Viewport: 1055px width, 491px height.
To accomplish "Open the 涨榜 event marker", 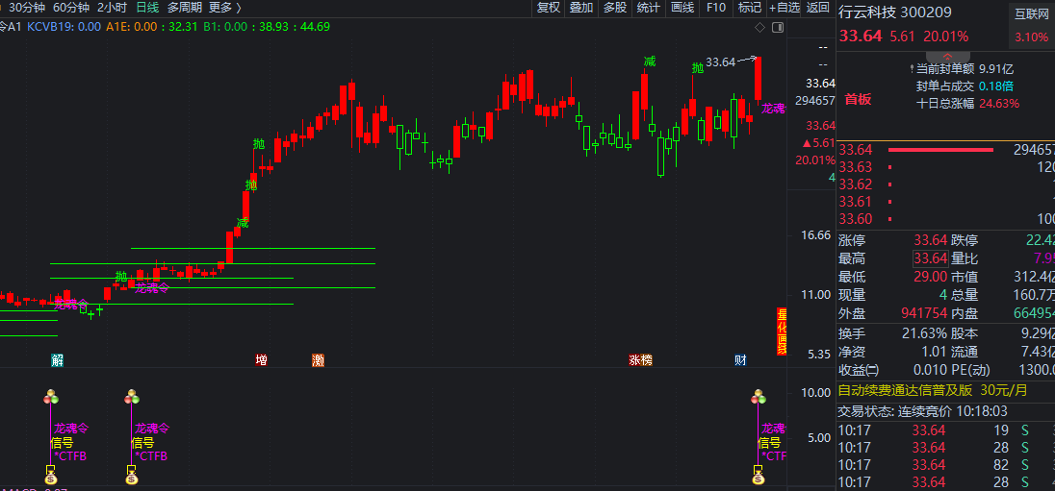I will click(x=640, y=360).
